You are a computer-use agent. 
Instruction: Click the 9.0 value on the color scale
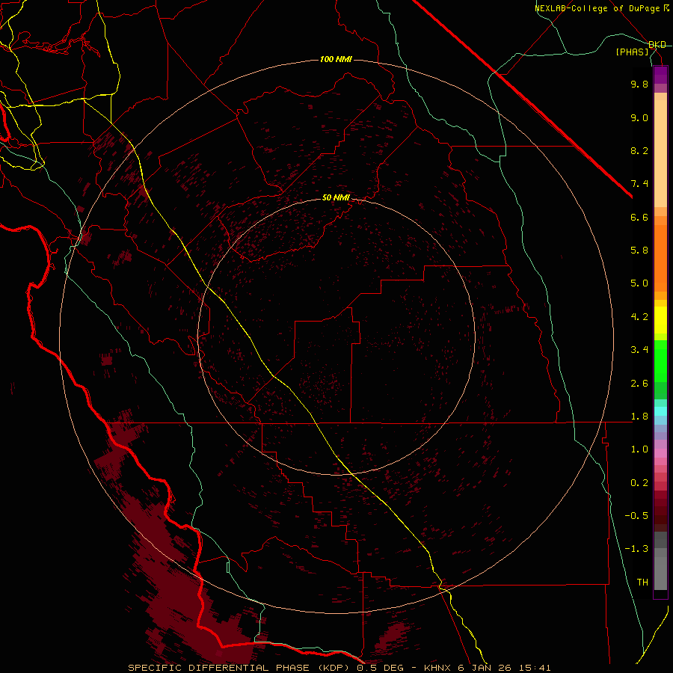pyautogui.click(x=639, y=117)
